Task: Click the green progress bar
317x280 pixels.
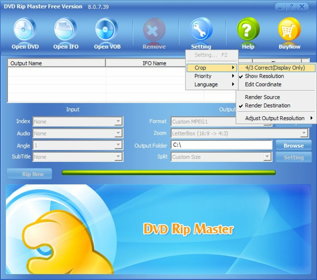Action: (x=169, y=173)
